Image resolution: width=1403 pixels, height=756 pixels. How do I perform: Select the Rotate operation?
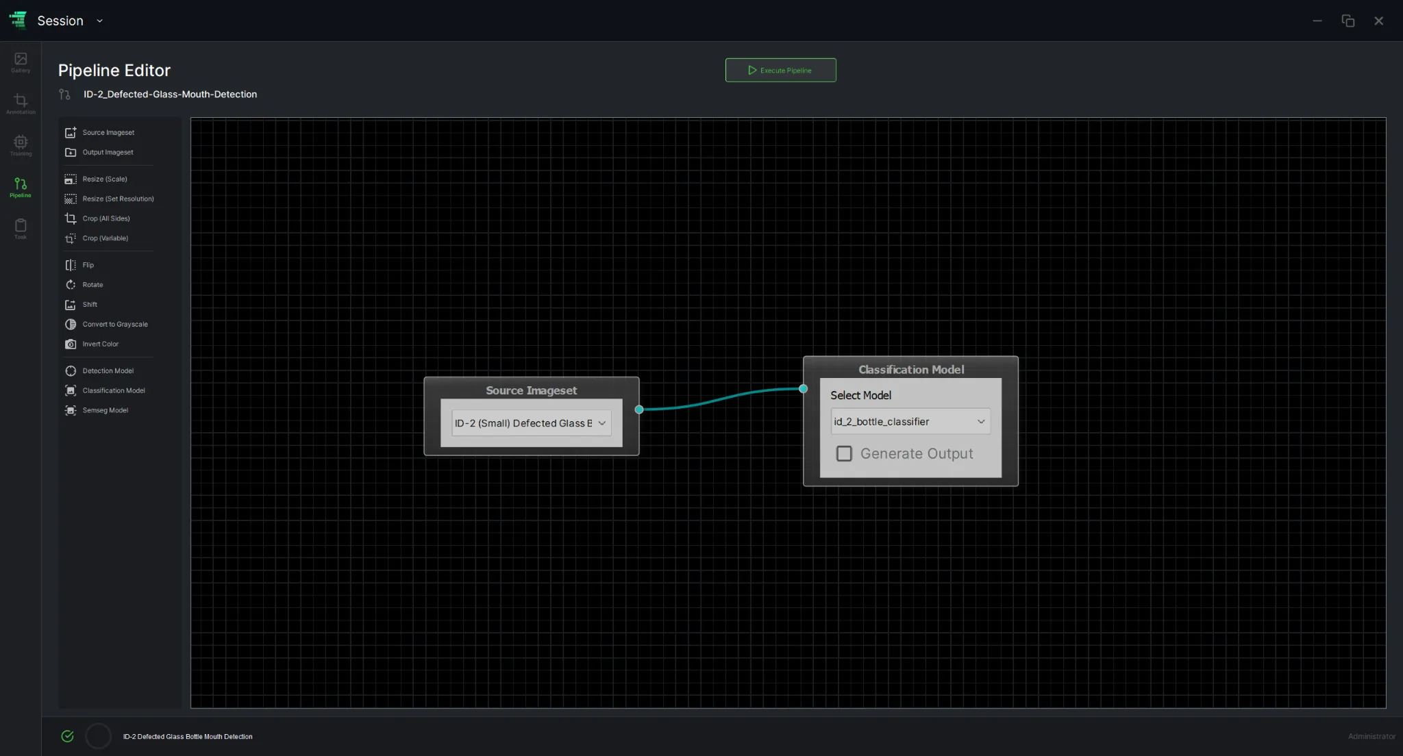84,285
